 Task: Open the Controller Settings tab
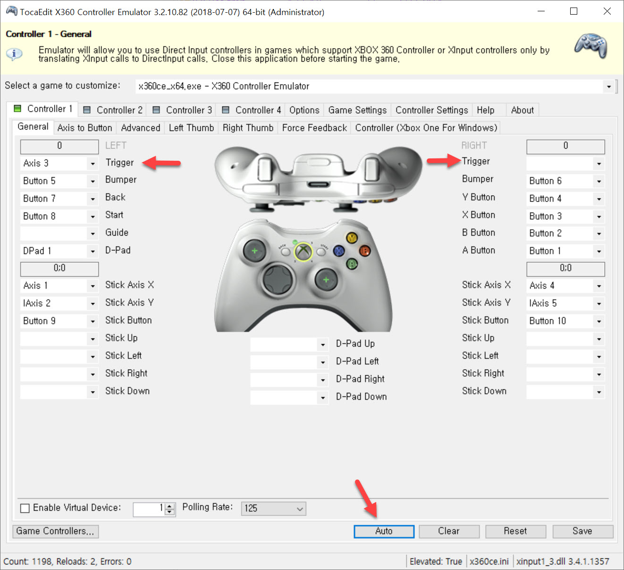point(432,110)
